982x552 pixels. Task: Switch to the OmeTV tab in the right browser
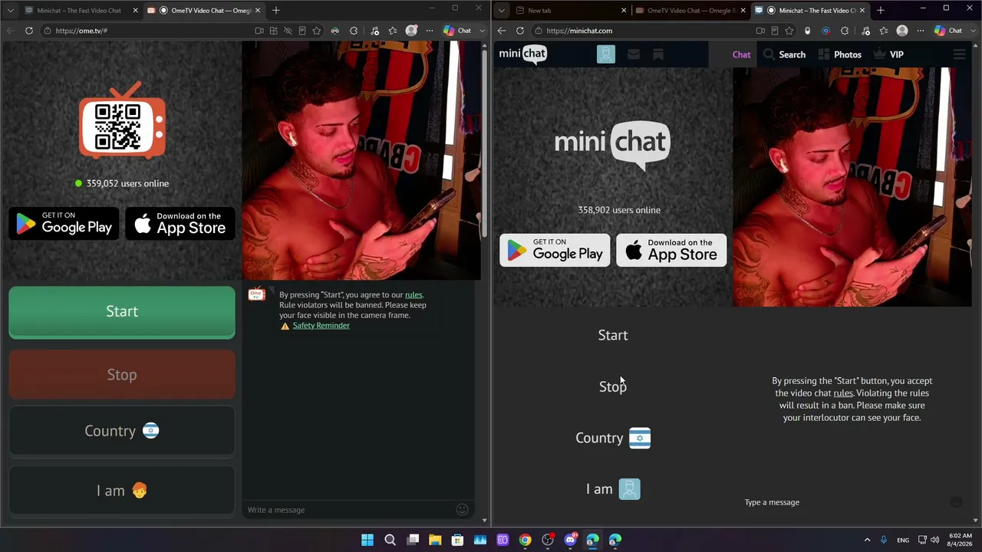(690, 11)
